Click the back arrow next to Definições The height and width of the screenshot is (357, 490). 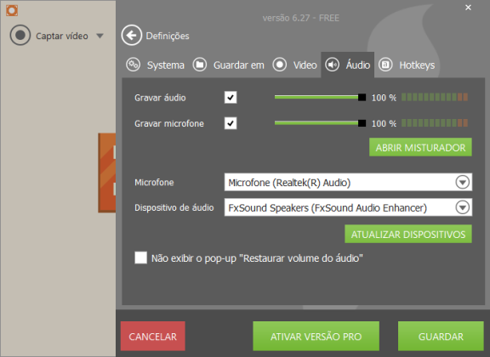click(132, 36)
